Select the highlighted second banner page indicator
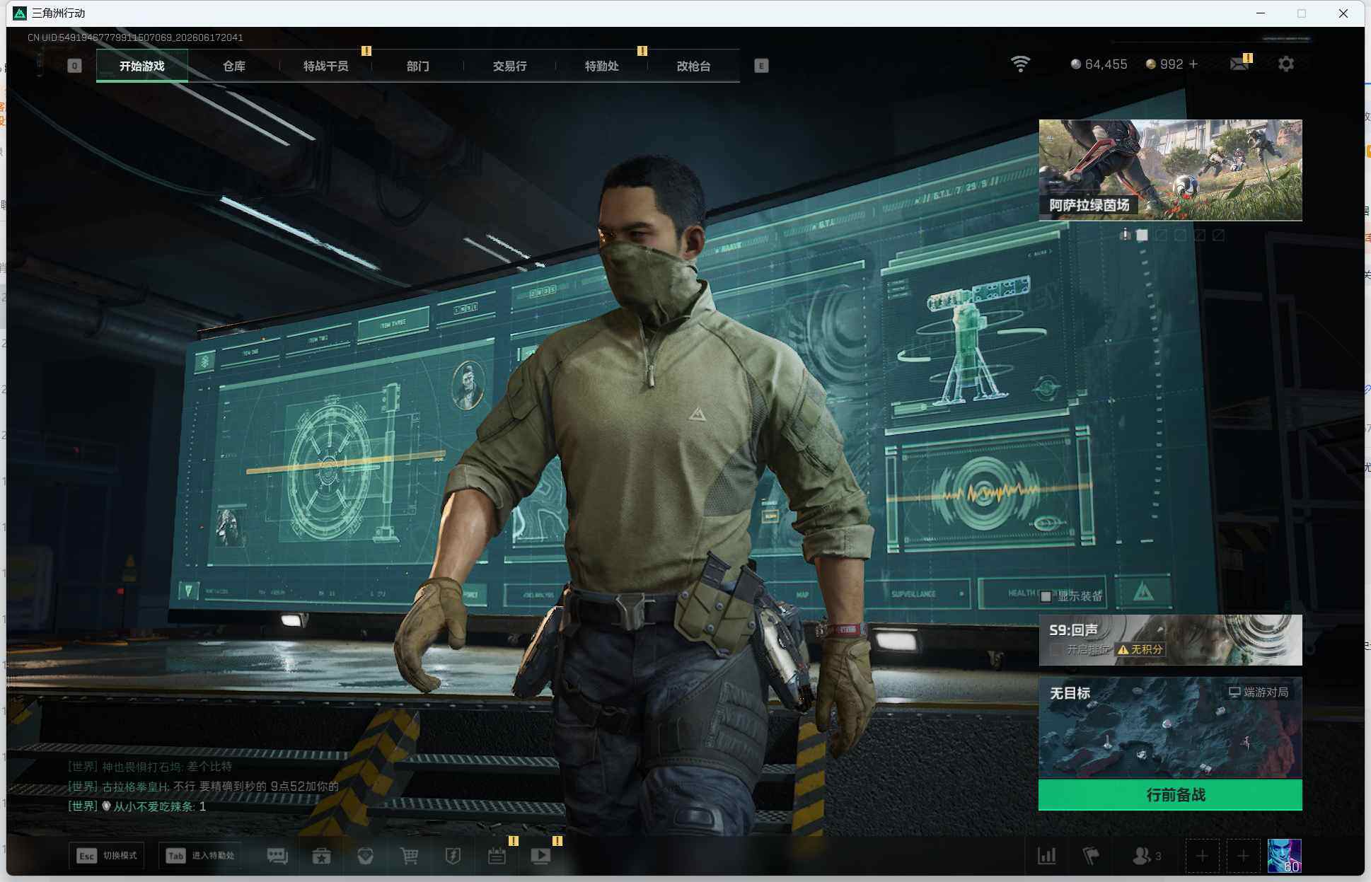The height and width of the screenshot is (882, 1371). click(x=1142, y=235)
